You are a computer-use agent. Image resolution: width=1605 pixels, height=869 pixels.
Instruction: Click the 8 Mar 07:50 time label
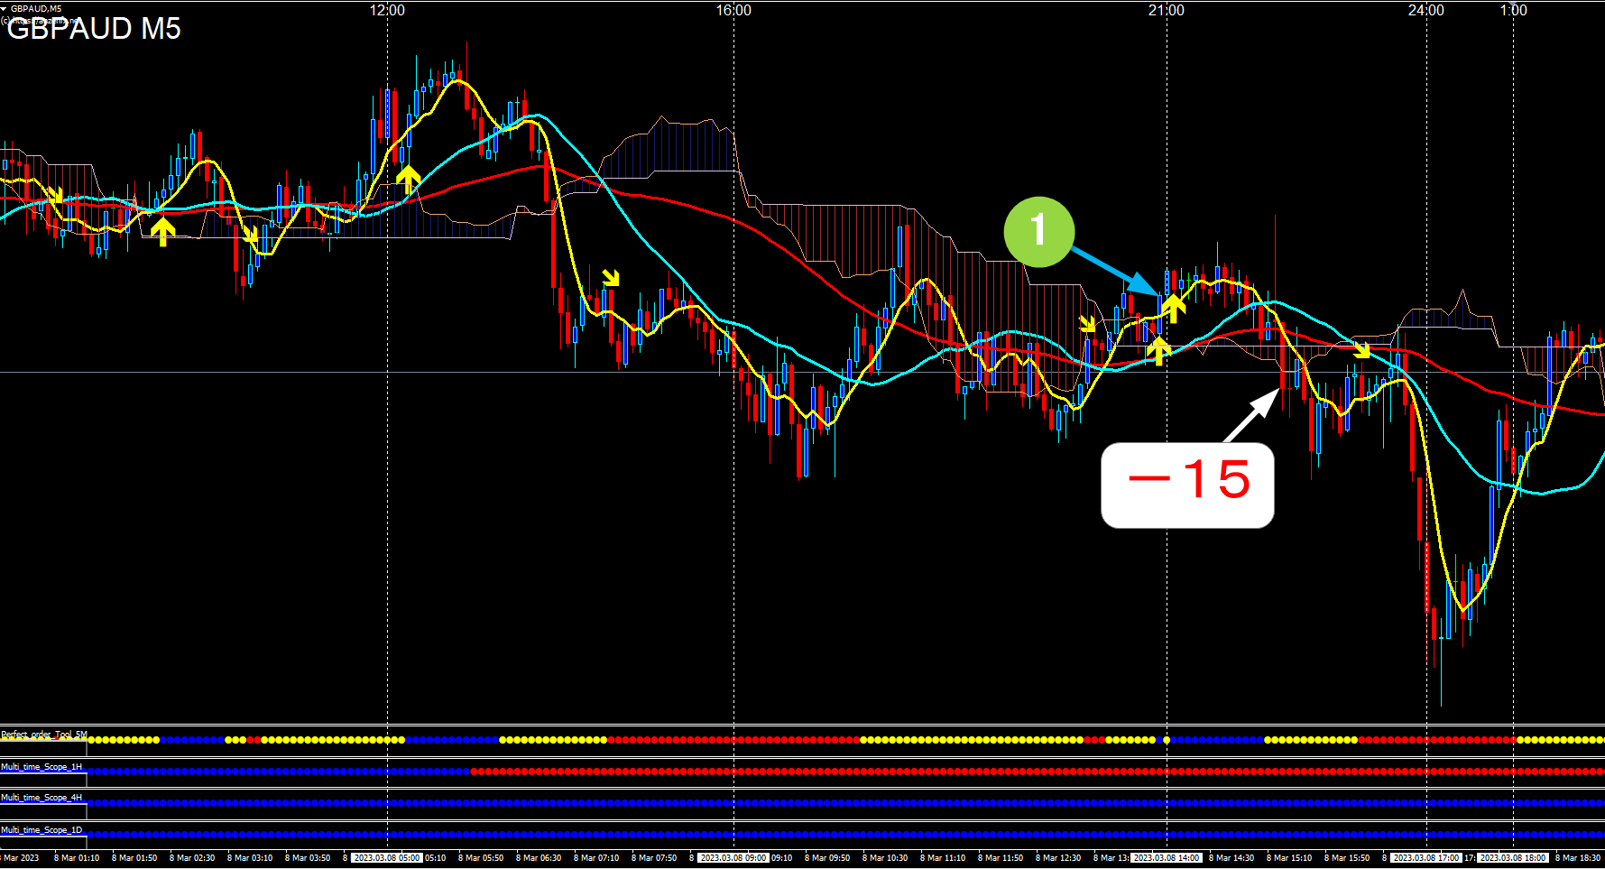point(654,858)
